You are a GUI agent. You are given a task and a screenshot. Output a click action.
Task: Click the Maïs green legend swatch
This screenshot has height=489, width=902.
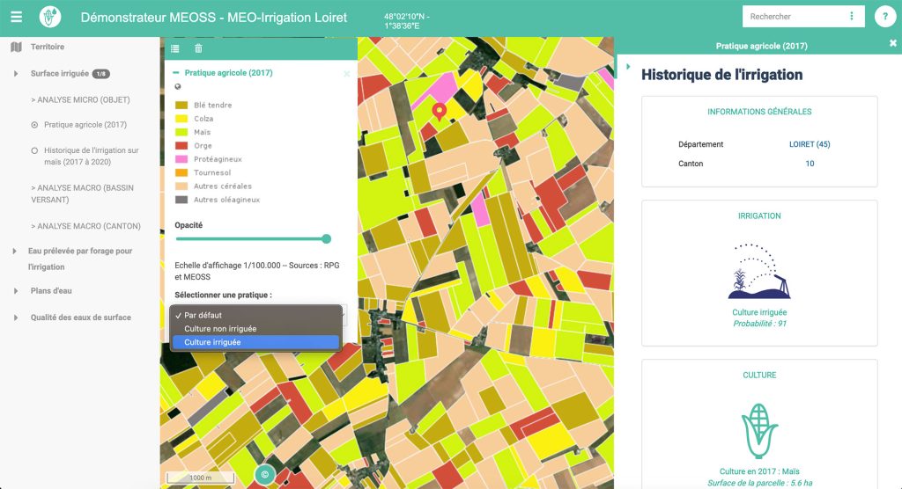(181, 132)
